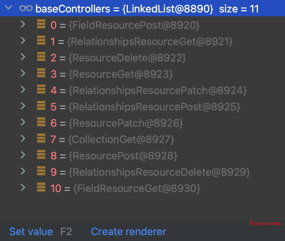
Task: Expand element 4 RelationshipsResourcePatch
Action: pyautogui.click(x=23, y=89)
